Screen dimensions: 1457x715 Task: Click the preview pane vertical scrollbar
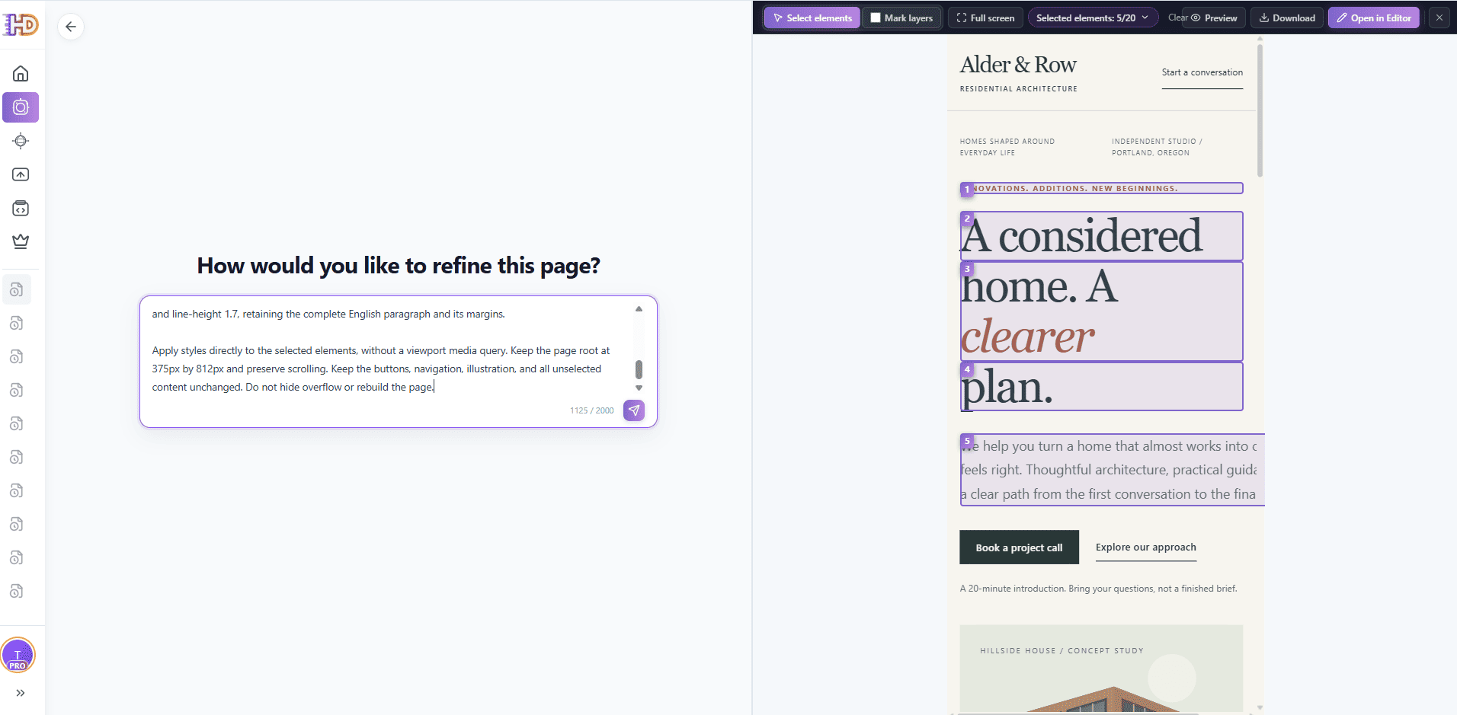(x=1260, y=110)
